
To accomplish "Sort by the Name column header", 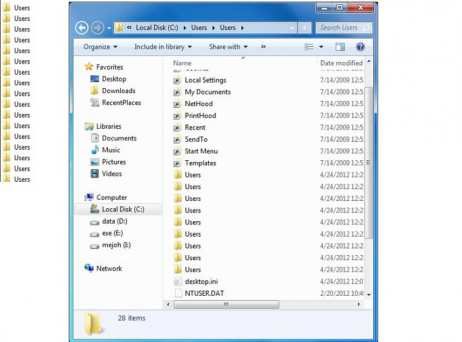I will tap(182, 63).
